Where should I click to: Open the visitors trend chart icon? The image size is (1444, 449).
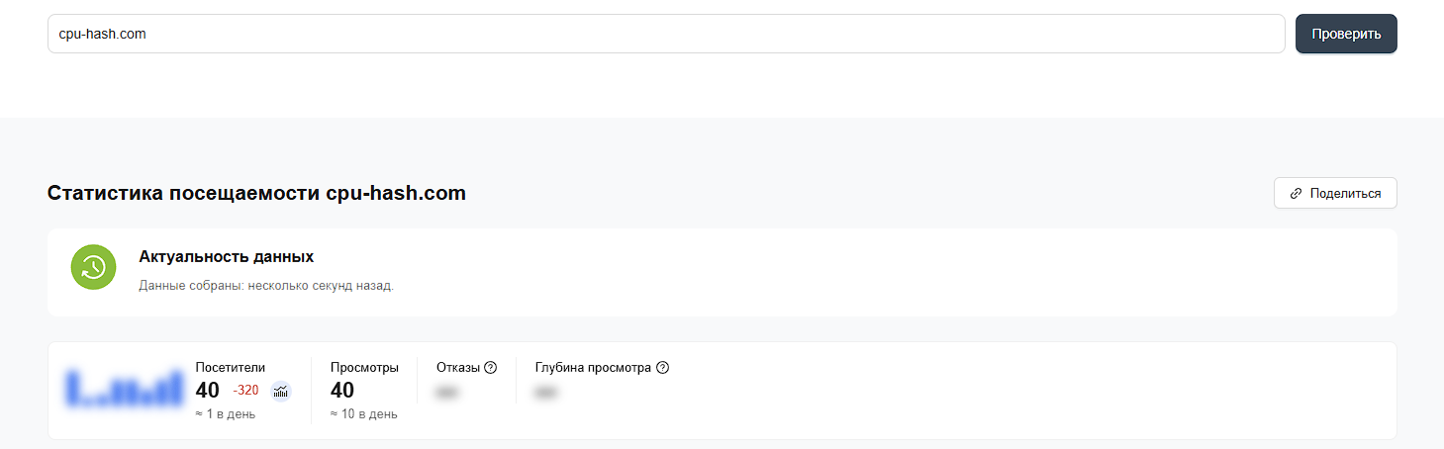(x=281, y=391)
